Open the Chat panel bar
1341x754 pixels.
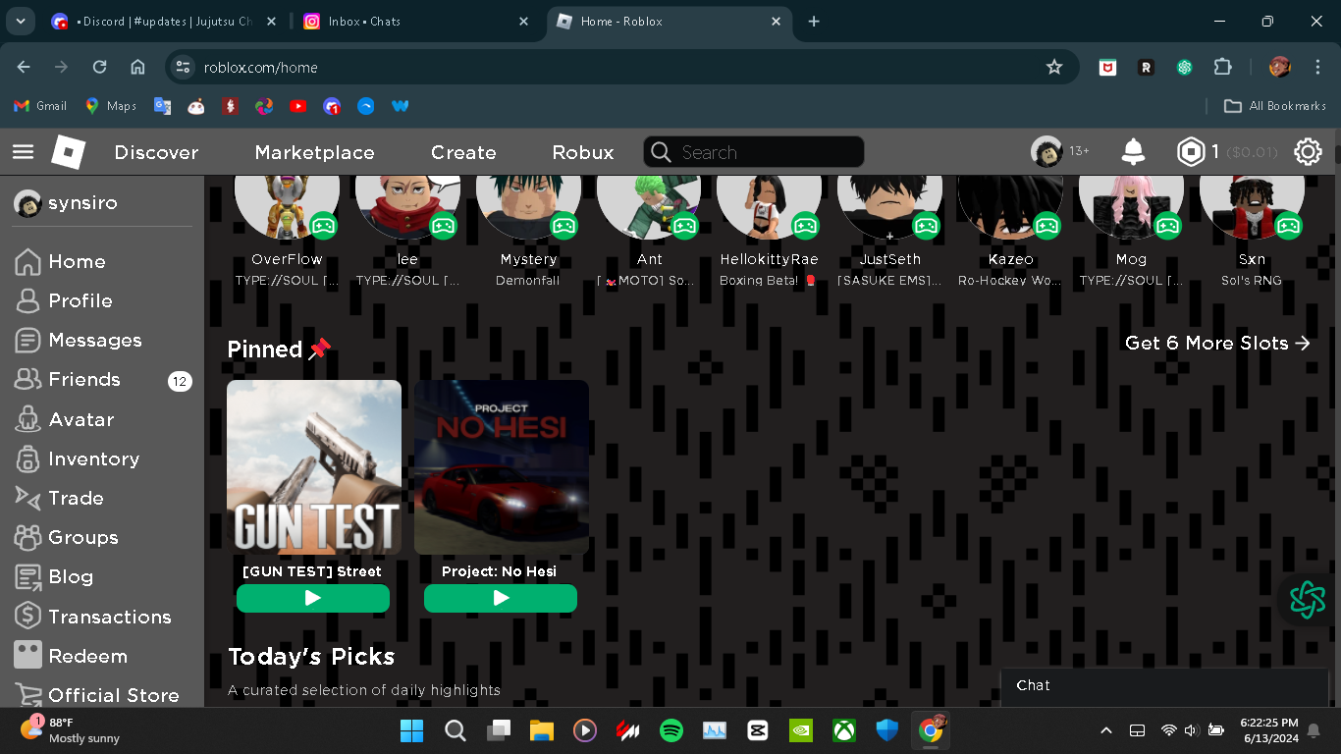[1164, 685]
